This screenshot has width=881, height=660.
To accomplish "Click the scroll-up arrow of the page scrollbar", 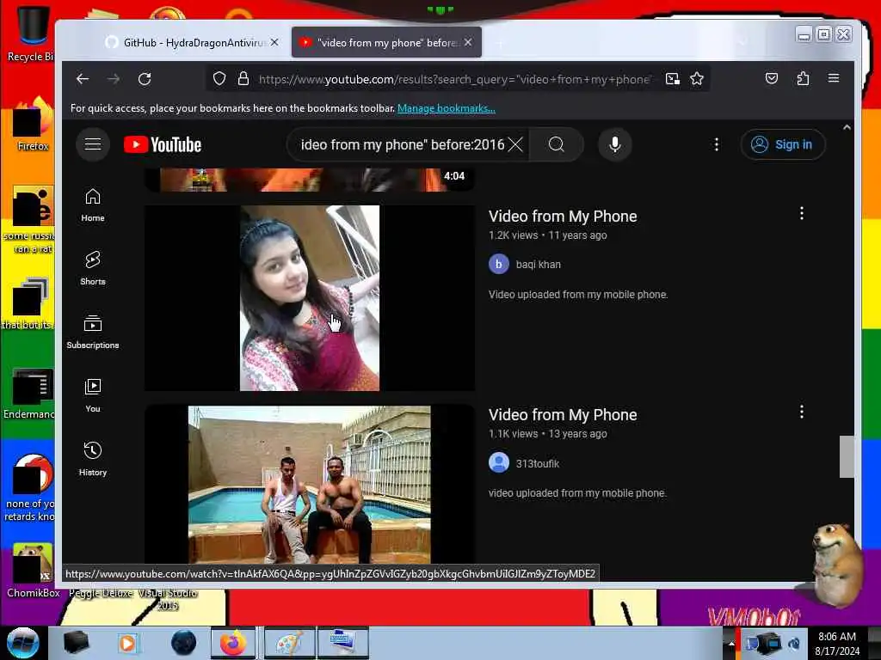I will tap(847, 127).
